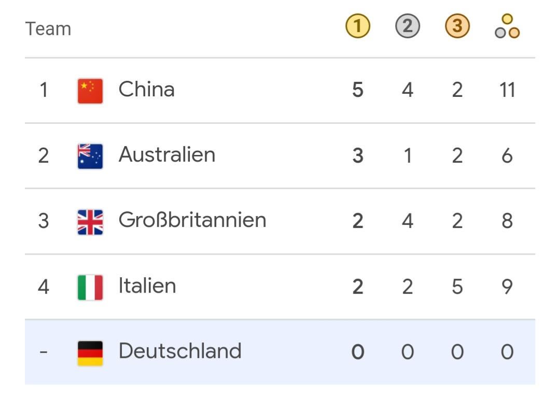The height and width of the screenshot is (402, 545).
Task: Open the highlighted Deutschland row
Action: pyautogui.click(x=280, y=352)
